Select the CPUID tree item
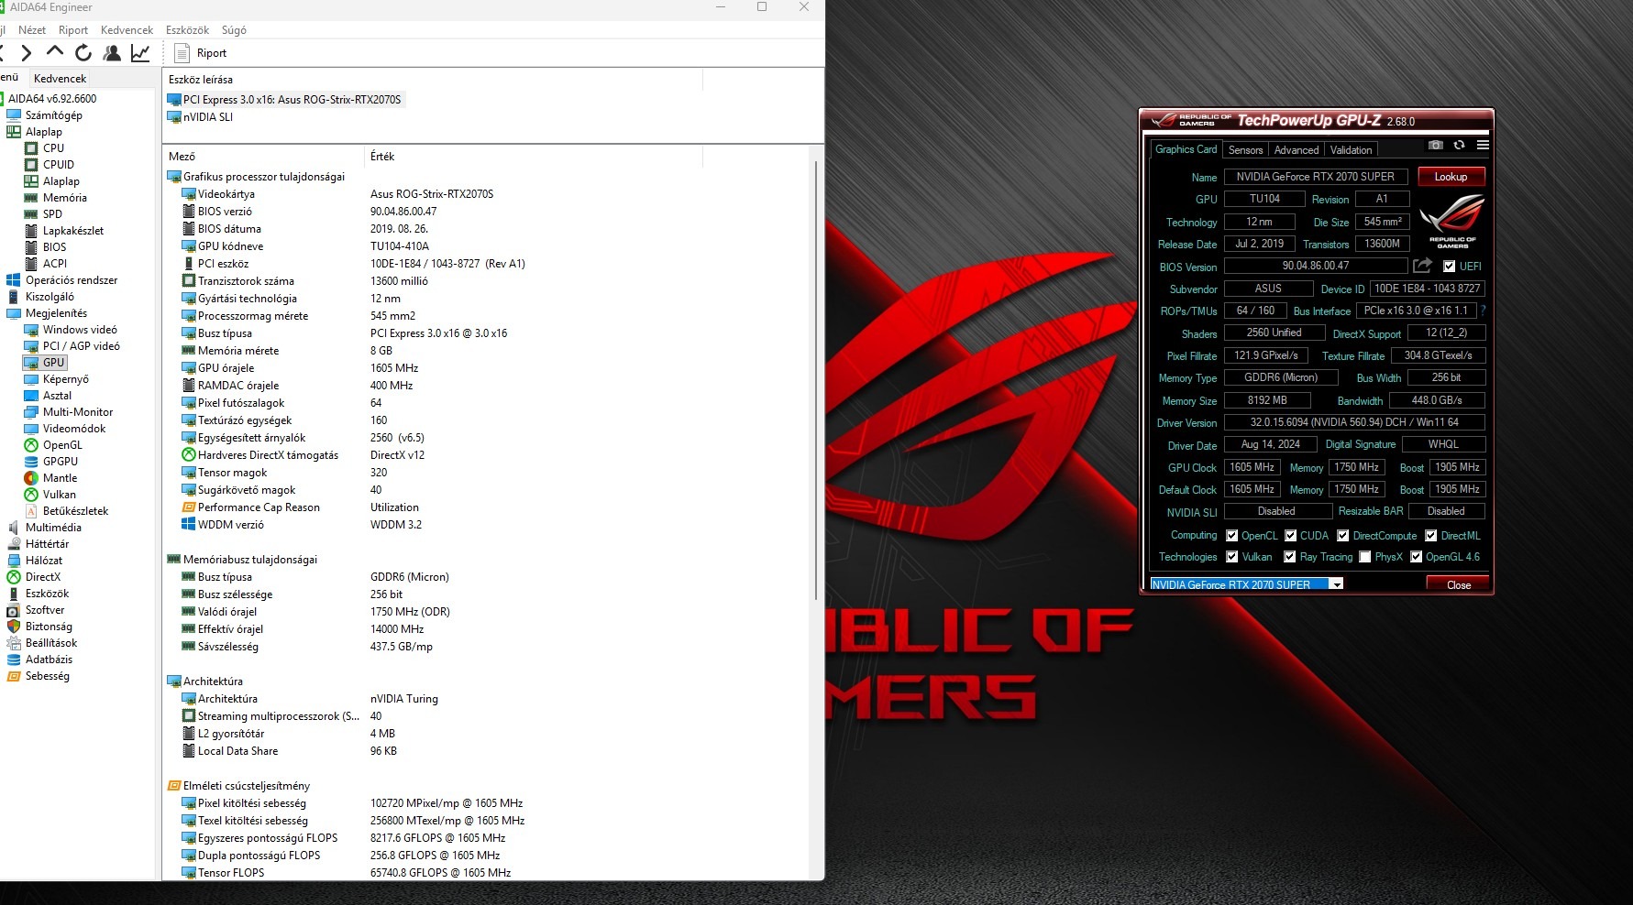 coord(59,165)
